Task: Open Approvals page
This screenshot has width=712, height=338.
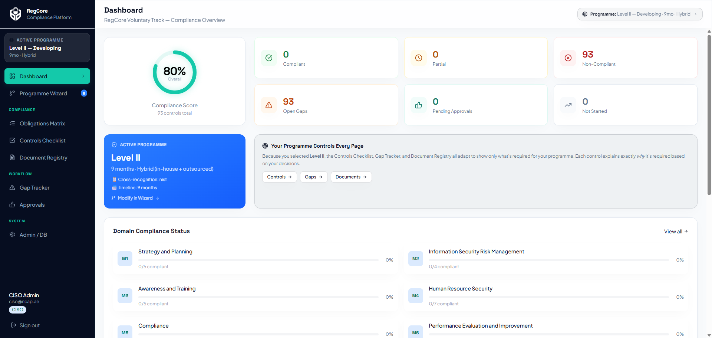Action: [47, 205]
